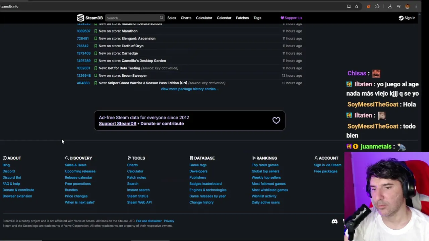
Task: Click the Sign in button
Action: 407,18
